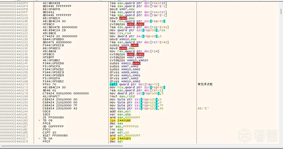Click the 43:'C' comment cell
Viewport: 283px width, 149px height.
tap(203, 109)
